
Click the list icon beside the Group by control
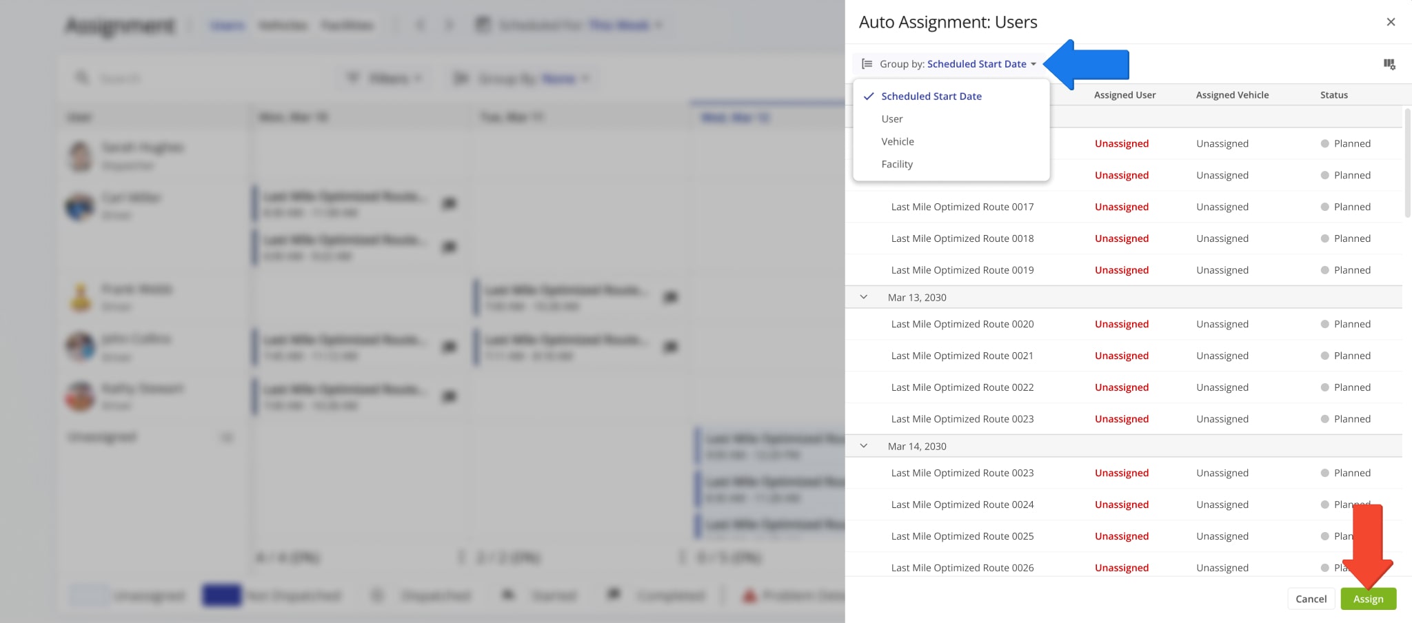pos(867,63)
